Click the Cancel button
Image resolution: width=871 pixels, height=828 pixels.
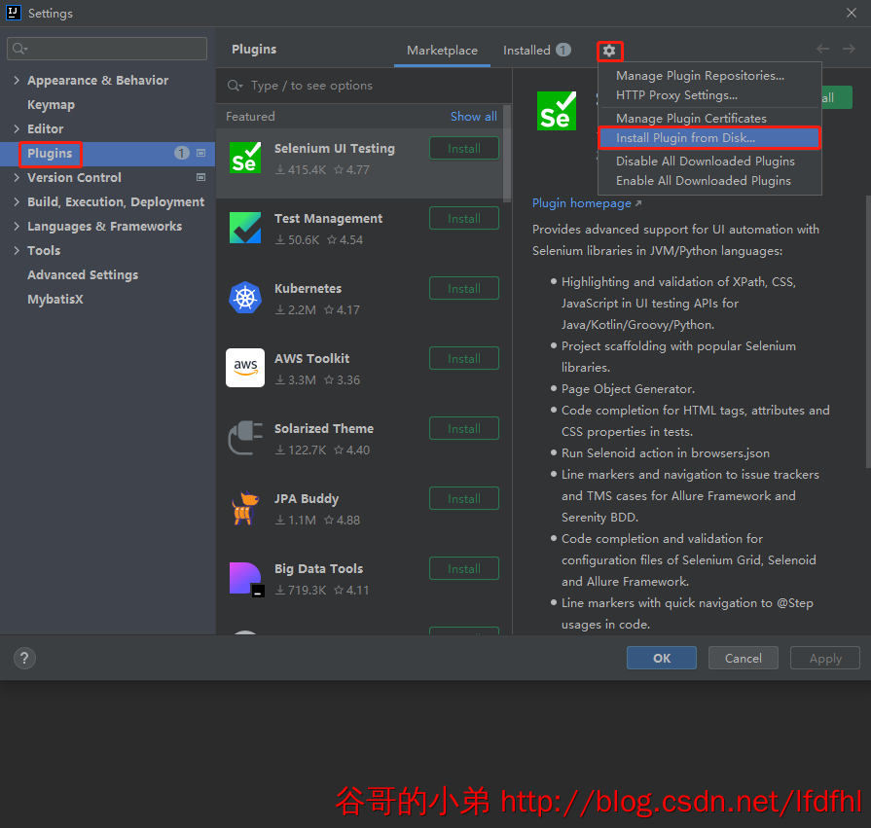[744, 658]
